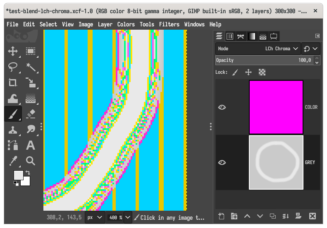Select the Crop tool

(13, 82)
